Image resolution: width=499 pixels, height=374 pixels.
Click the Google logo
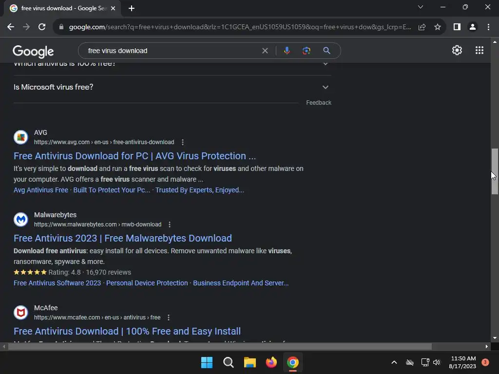pyautogui.click(x=33, y=52)
